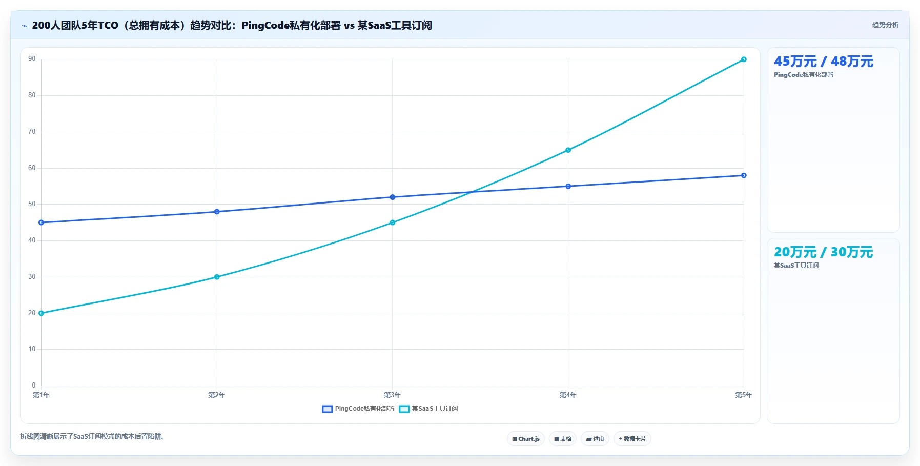Click the 0 y-axis tick label
Screen dimensions: 920x466
34,386
